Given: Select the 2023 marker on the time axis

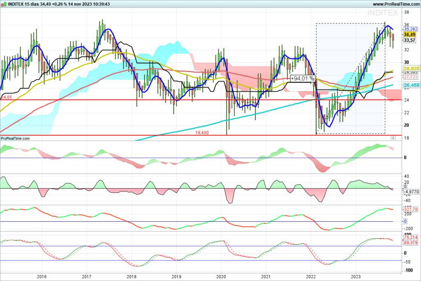Looking at the screenshot, I should click(x=356, y=276).
